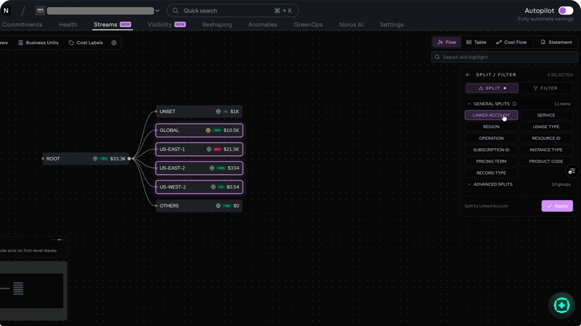The image size is (581, 326).
Task: Select the RECORD TYPE split
Action: coord(491,173)
